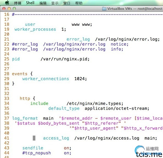Click '/var/run/nginx.pid;' path

[x=65, y=59]
